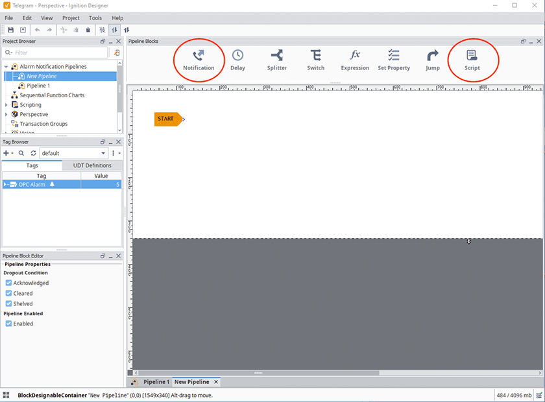Redo the action using the toolbar arrow

click(x=49, y=30)
